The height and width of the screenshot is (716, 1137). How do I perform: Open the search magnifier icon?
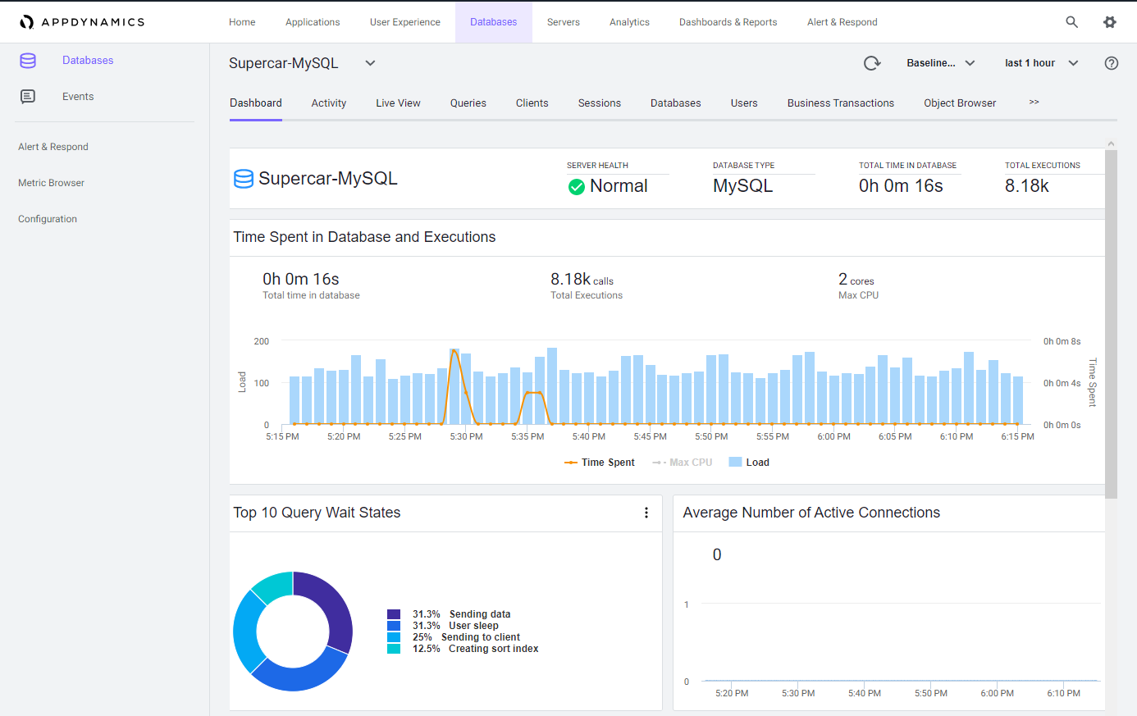tap(1071, 22)
